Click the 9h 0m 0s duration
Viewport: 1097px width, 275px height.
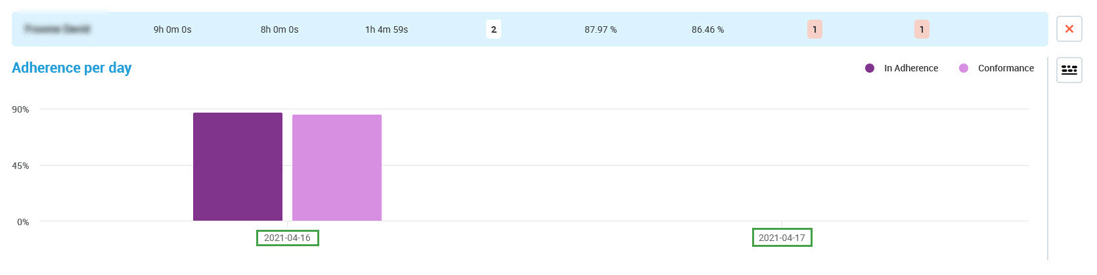click(x=172, y=29)
